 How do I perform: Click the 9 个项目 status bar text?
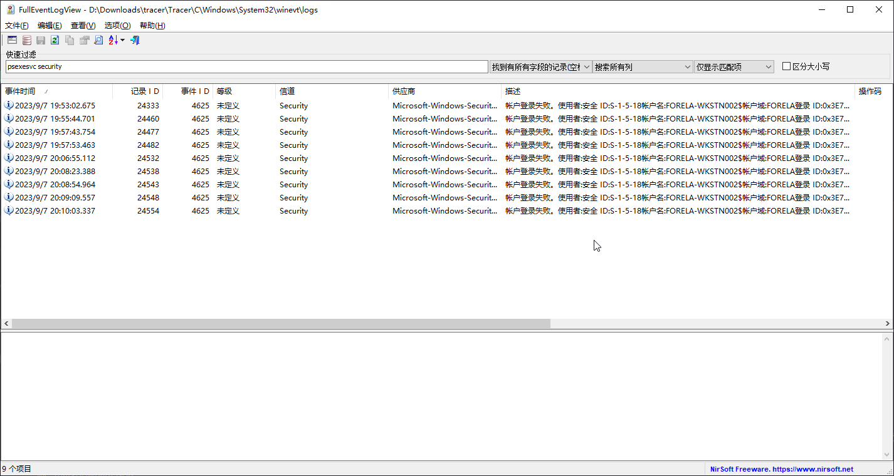coord(17,469)
